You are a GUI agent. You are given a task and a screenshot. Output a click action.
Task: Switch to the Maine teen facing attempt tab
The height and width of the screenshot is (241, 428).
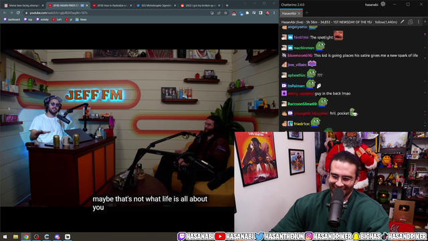click(x=23, y=5)
